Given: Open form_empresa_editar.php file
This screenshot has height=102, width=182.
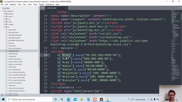Looking at the screenshot, I should coord(17,75).
